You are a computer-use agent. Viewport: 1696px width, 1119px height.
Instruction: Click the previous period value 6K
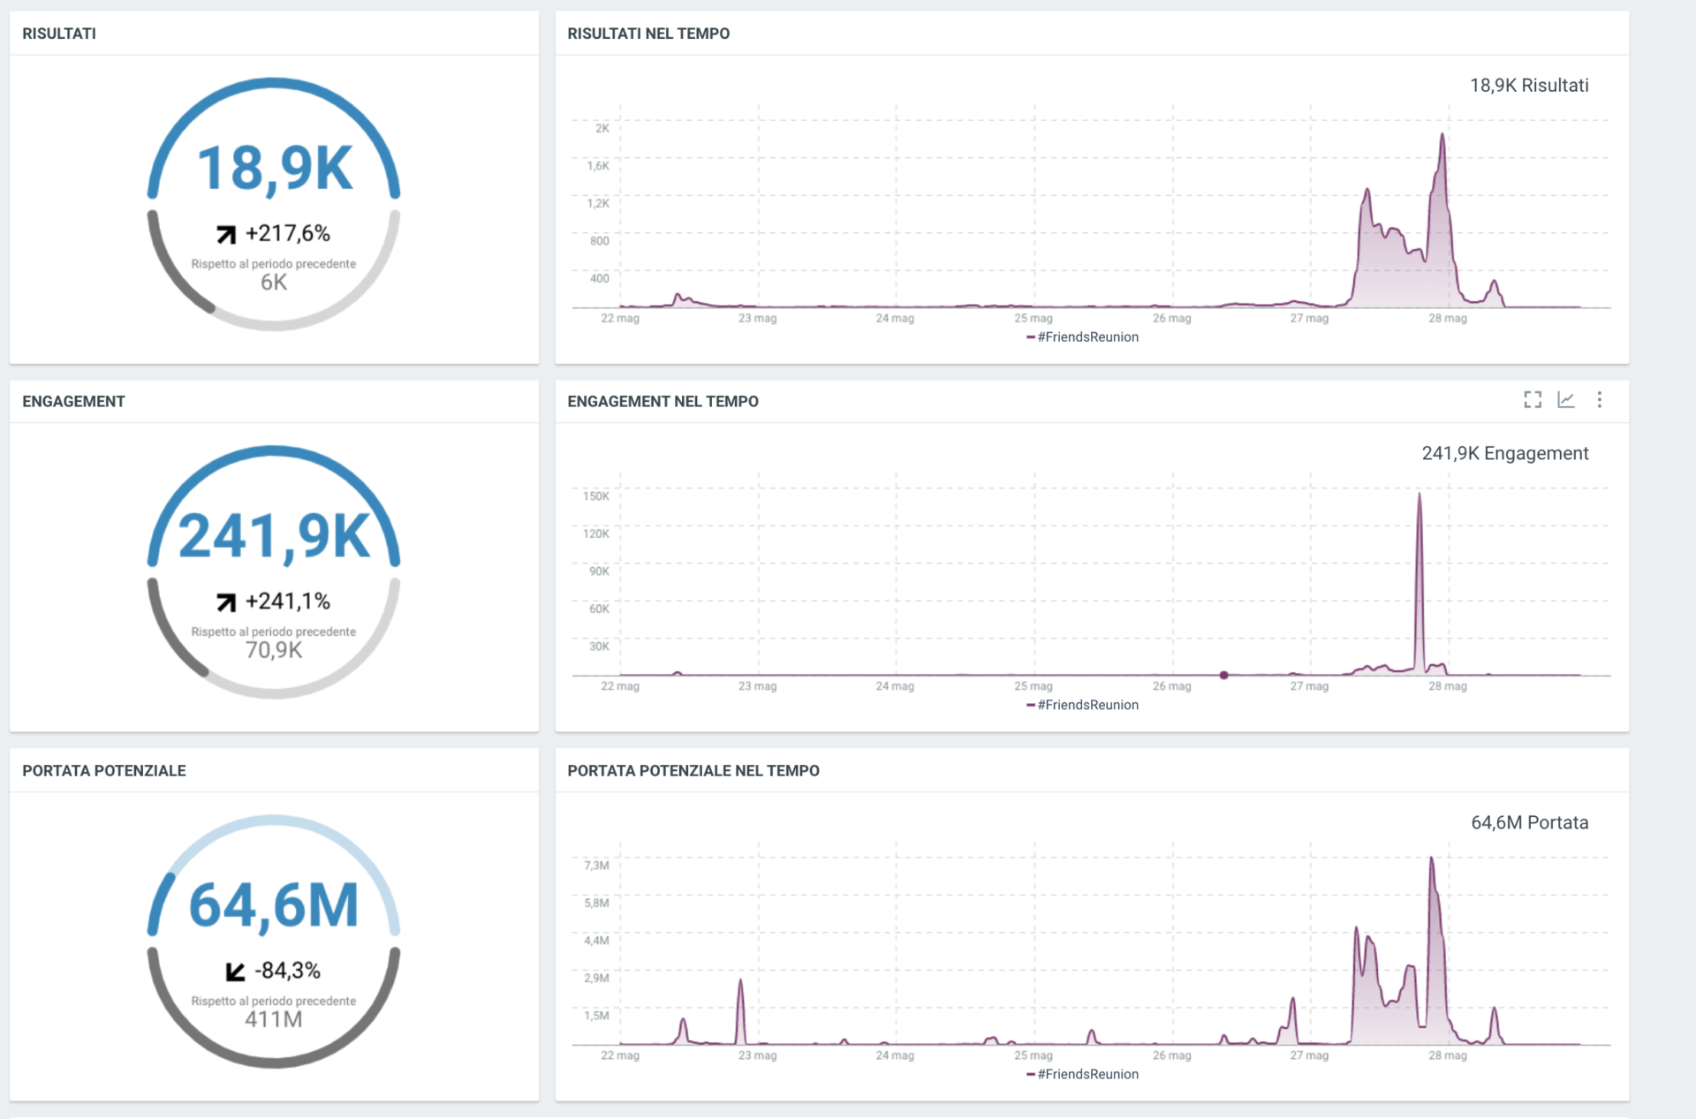point(274,283)
